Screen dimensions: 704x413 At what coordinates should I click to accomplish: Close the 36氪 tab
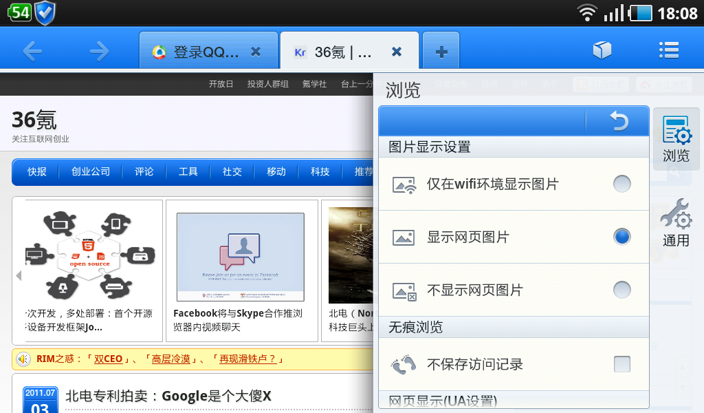point(397,52)
